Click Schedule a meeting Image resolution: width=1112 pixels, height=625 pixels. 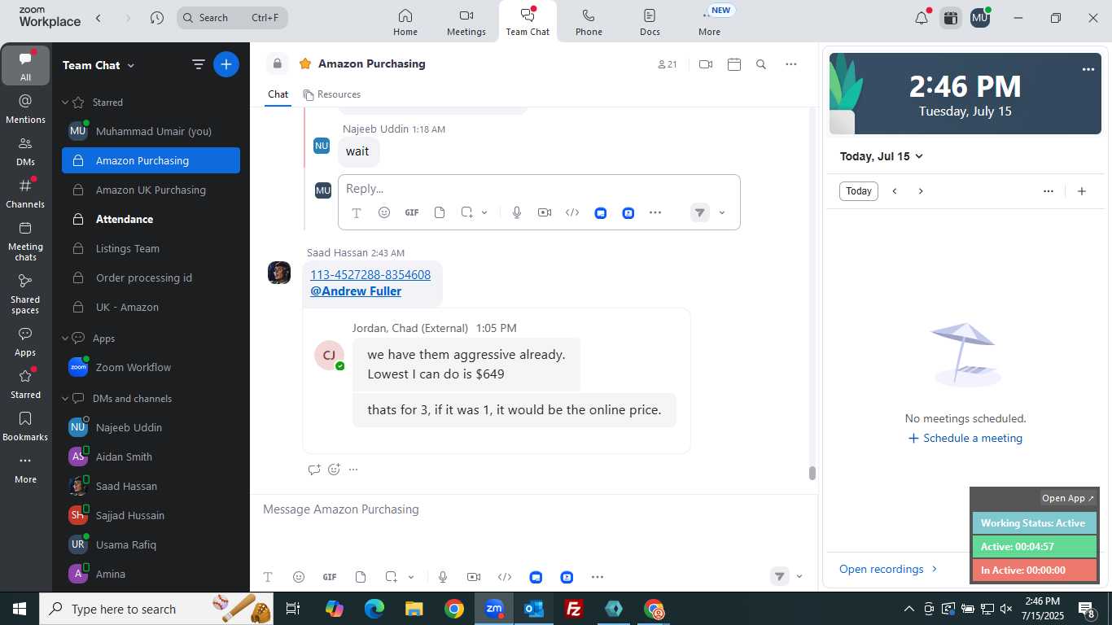coord(965,438)
